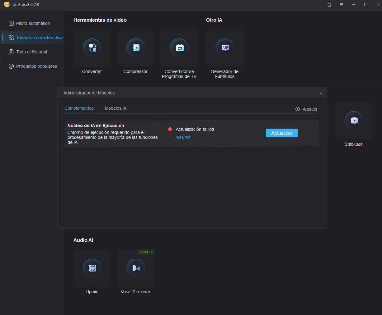This screenshot has width=382, height=315.
Task: Click the Compressor label
Action: pos(136,71)
